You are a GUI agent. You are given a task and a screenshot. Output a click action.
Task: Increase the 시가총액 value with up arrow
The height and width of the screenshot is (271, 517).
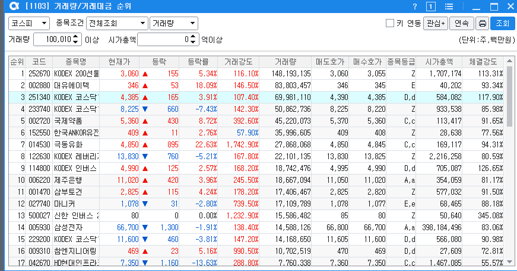[x=194, y=37]
